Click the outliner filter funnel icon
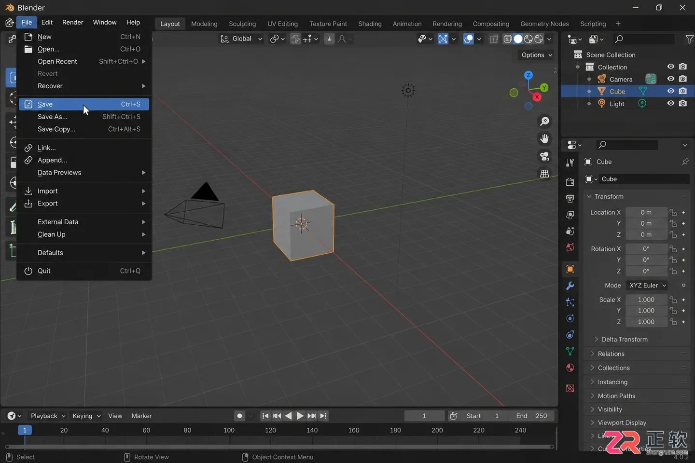 tap(690, 39)
